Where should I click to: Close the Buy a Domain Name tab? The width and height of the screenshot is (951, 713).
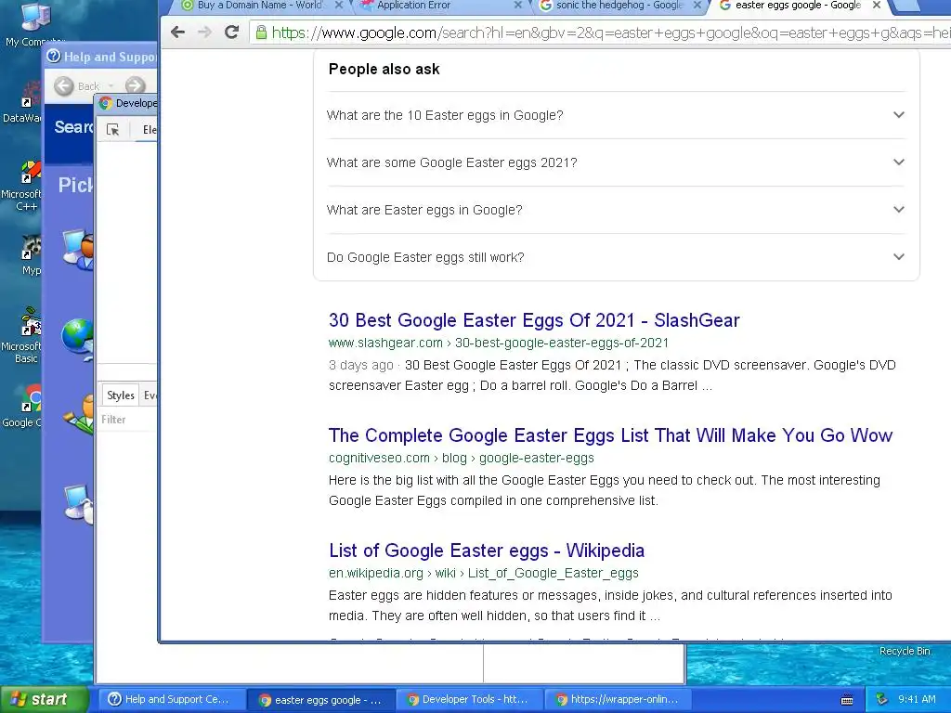point(339,6)
